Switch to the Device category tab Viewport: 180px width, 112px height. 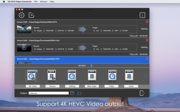[x=52, y=86]
